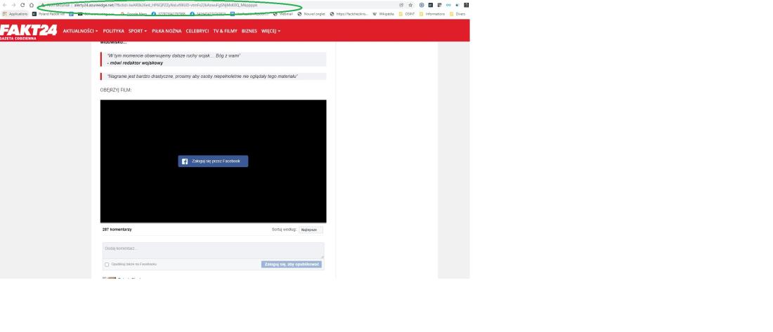This screenshot has height=332, width=773.
Task: Reload the page with the refresh icon
Action: click(x=22, y=5)
